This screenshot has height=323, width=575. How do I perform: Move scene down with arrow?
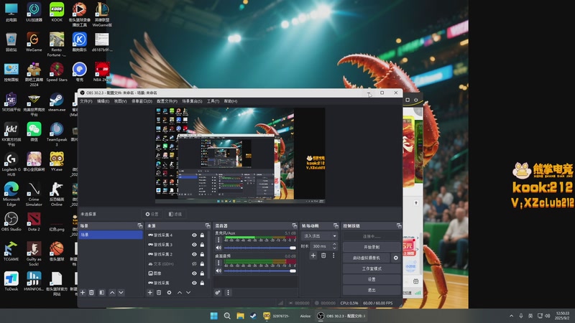tap(121, 293)
